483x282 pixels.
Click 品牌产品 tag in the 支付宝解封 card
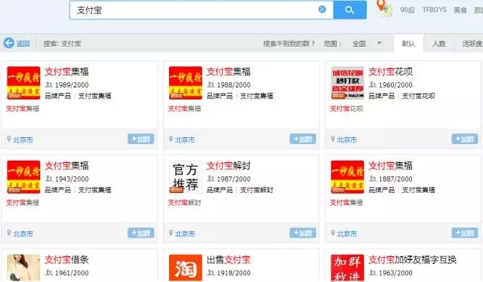220,190
